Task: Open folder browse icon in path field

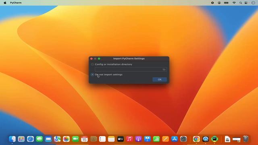Action: coord(164,69)
